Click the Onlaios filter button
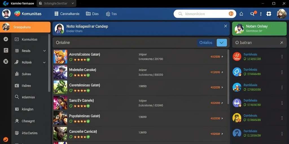The height and width of the screenshot is (144, 289). click(206, 43)
